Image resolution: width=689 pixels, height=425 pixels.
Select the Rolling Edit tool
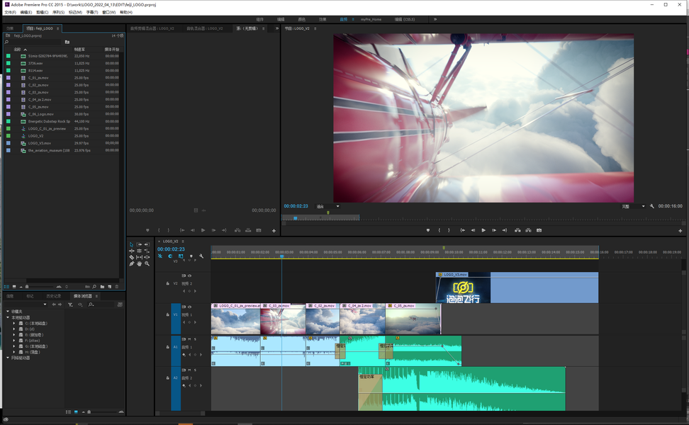pos(139,251)
